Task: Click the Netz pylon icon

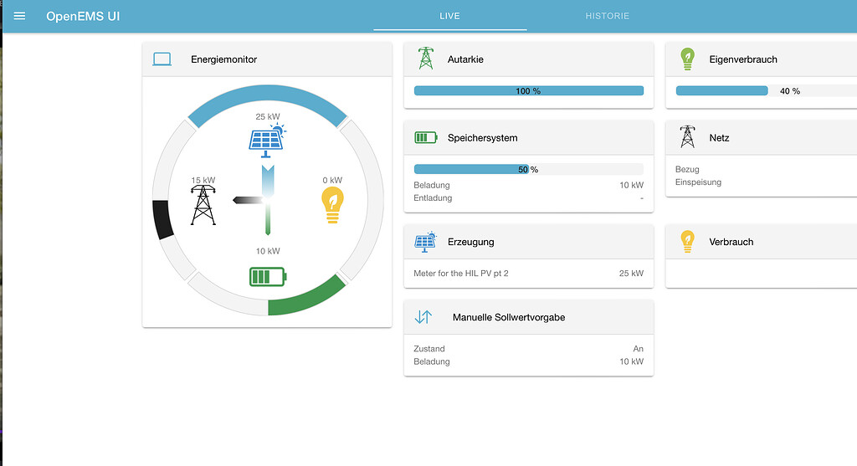Action: click(688, 137)
